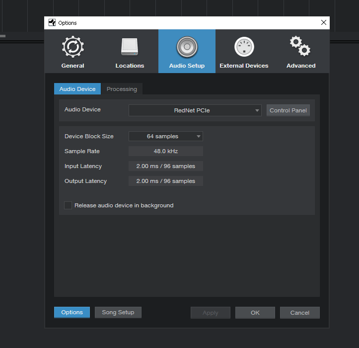Viewport: 359px width, 348px height.
Task: Enable Release audio device in background
Action: [x=68, y=205]
